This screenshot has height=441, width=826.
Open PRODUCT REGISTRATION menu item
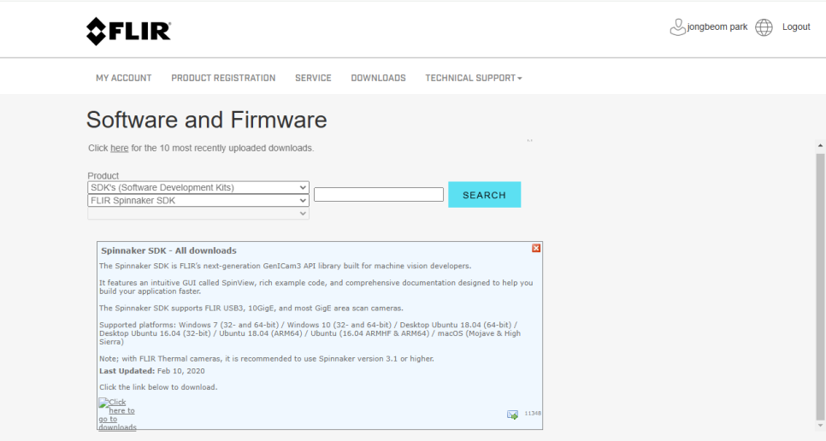tap(223, 78)
